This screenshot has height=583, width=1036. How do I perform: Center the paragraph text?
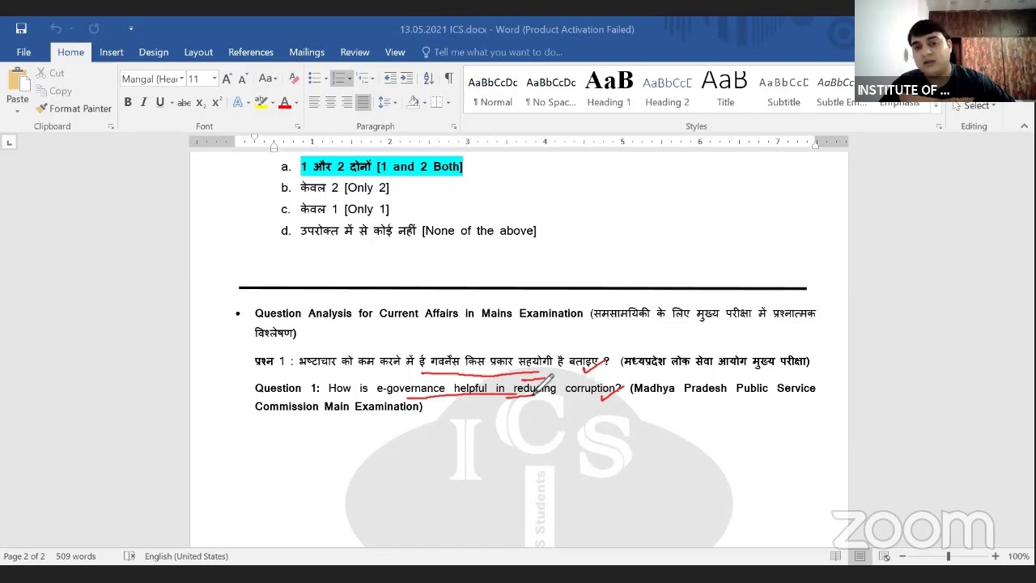(330, 103)
